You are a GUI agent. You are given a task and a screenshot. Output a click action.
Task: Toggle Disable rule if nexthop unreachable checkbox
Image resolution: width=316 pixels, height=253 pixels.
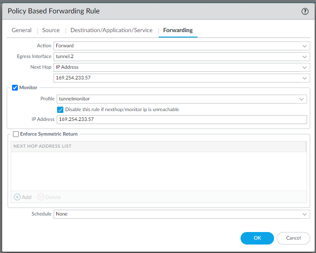pos(60,109)
